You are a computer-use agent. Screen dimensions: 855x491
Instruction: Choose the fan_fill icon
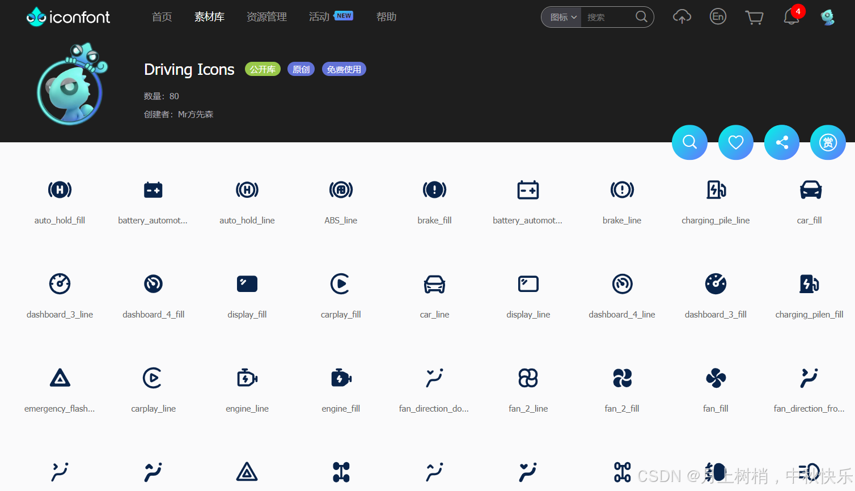pos(716,378)
